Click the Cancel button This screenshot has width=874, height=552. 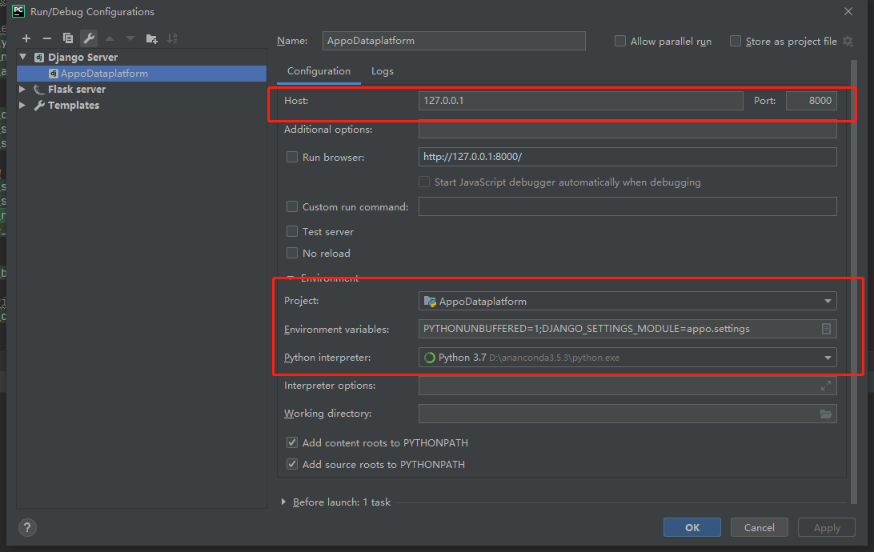(760, 527)
